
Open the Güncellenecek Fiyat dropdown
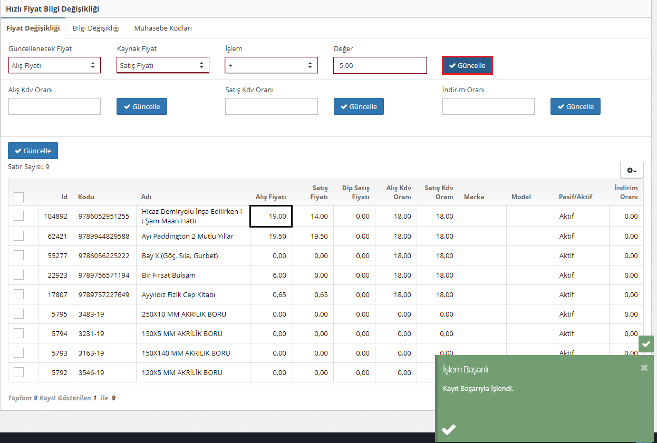pos(54,65)
